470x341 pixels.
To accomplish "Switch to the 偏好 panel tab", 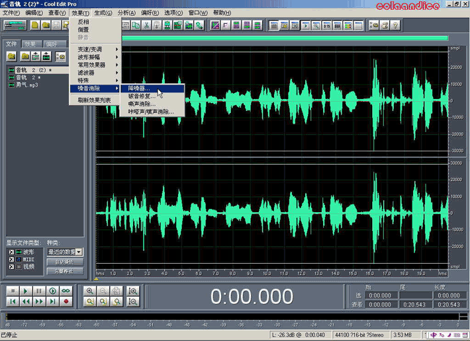I will pyautogui.click(x=51, y=44).
